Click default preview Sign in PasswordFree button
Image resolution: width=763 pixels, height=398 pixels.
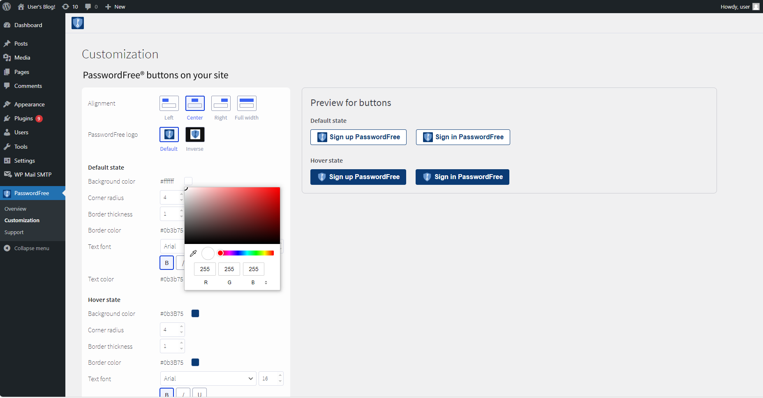pos(463,137)
